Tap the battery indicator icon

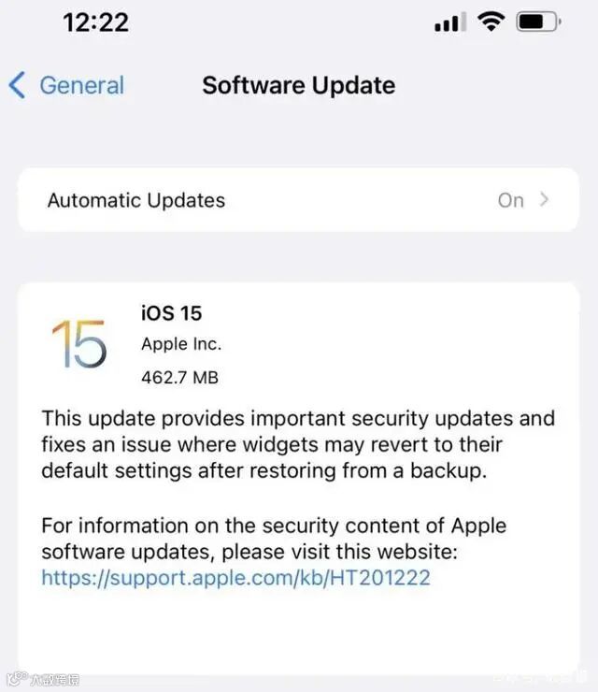[538, 22]
